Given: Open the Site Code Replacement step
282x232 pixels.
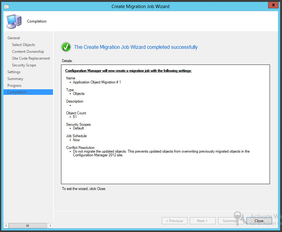Looking at the screenshot, I should pyautogui.click(x=31, y=58).
